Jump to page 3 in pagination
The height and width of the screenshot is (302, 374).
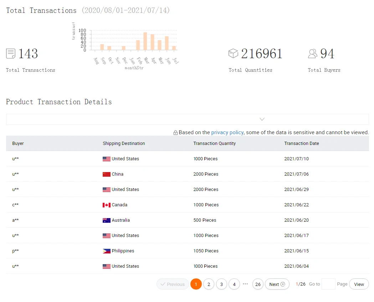(x=221, y=284)
